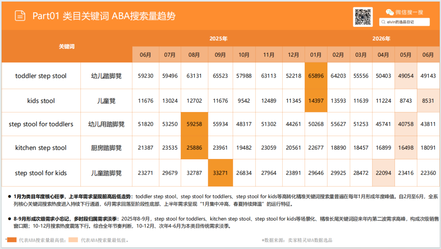Click the Chinese label 儿童踏脚凳
Screen dimensions: 441x249
[x=106, y=173]
